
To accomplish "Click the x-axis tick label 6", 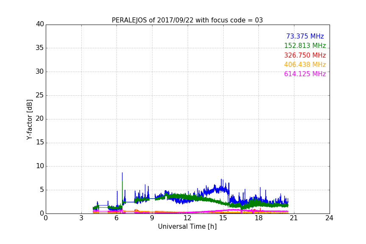I will (116, 218).
